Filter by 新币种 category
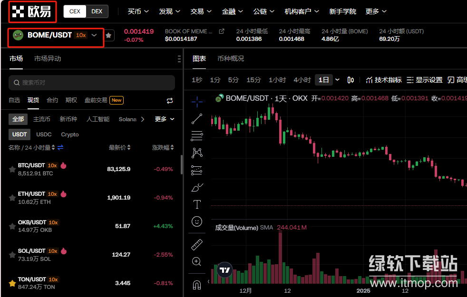 (68, 119)
